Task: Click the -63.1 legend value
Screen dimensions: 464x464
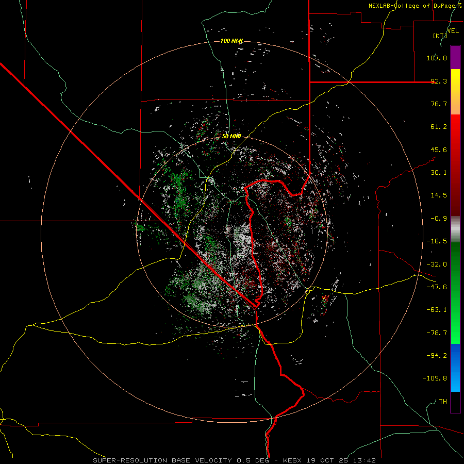Action: coord(437,310)
